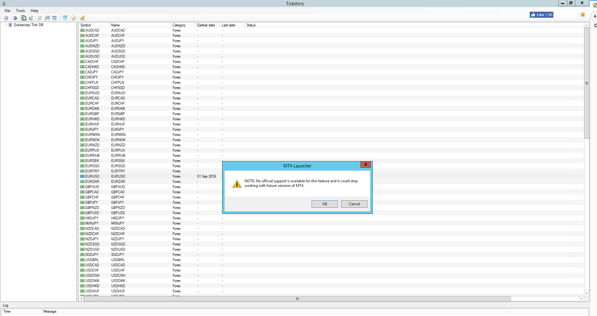The image size is (597, 316).
Task: Sort by the Category column header
Action: coord(183,25)
